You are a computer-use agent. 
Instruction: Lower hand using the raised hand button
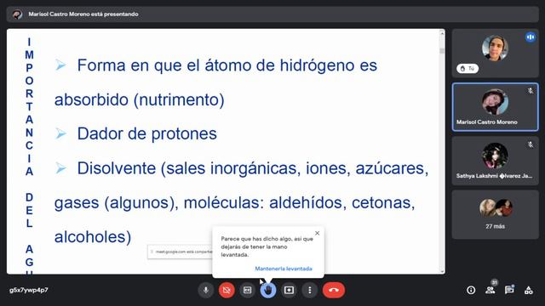[268, 290]
